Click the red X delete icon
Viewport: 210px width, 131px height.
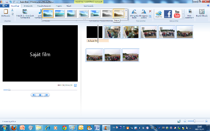pos(150,11)
